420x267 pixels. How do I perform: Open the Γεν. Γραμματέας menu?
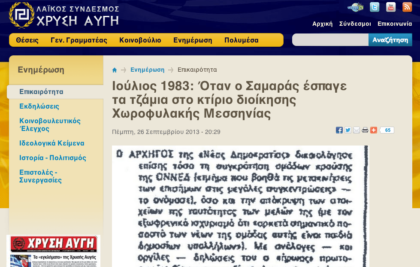79,40
